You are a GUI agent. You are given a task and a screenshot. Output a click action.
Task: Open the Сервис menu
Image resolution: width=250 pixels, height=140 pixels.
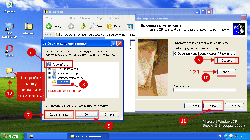point(101,18)
